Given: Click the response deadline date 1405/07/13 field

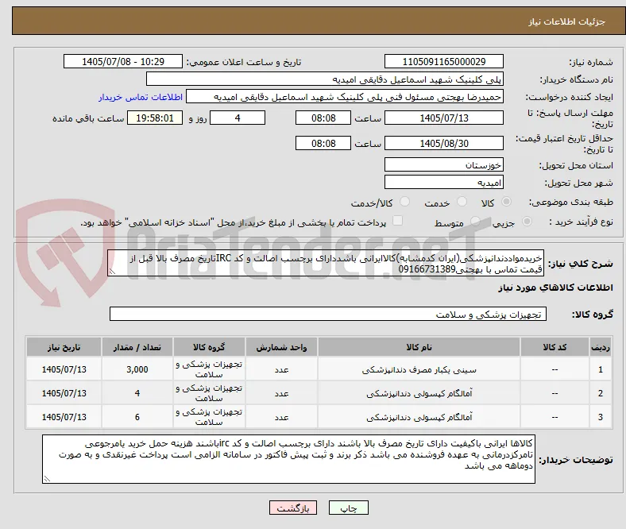Looking at the screenshot, I should click(x=444, y=118).
